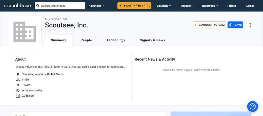This screenshot has width=263, height=116.
Task: Click the Scoutsee, Inc. heading
Action: (x=67, y=25)
